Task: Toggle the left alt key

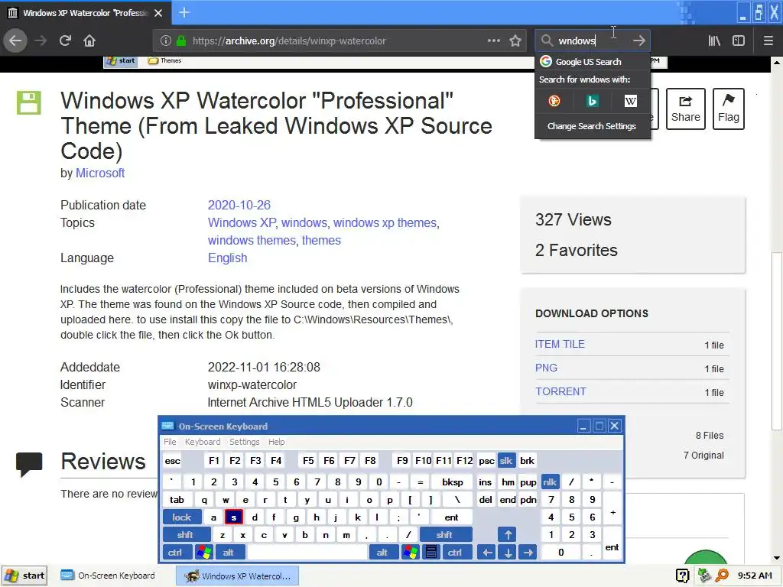Action: pos(229,553)
